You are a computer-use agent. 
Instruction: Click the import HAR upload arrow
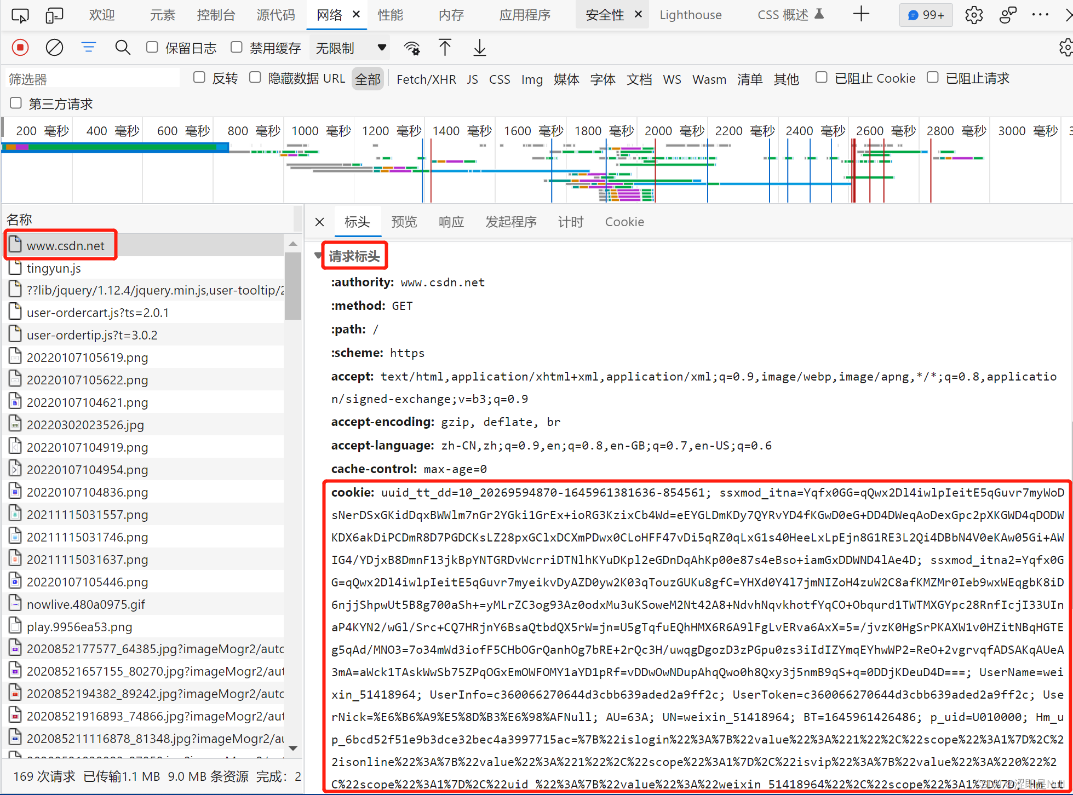click(445, 48)
